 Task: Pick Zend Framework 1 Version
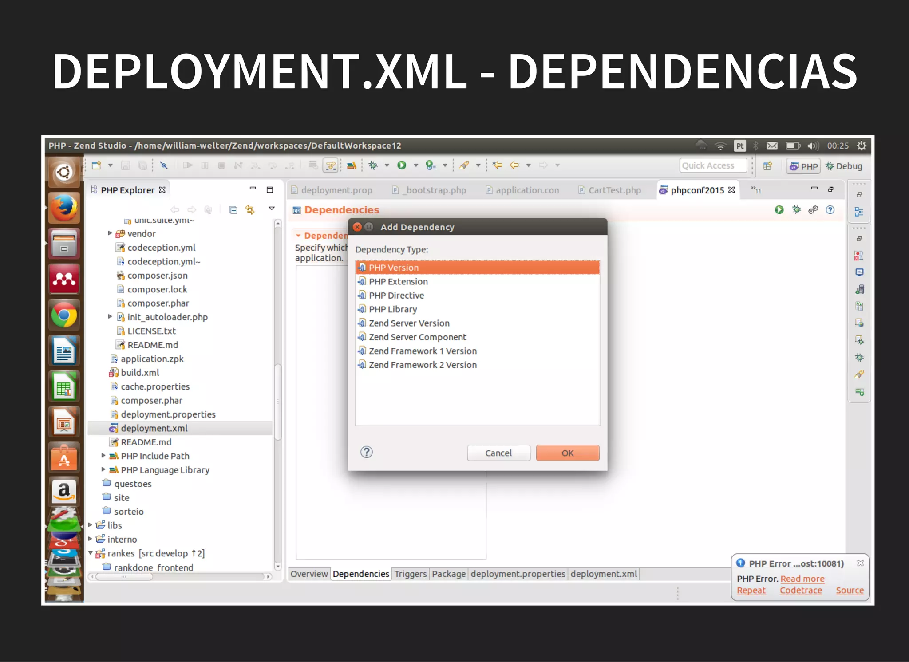478,351
